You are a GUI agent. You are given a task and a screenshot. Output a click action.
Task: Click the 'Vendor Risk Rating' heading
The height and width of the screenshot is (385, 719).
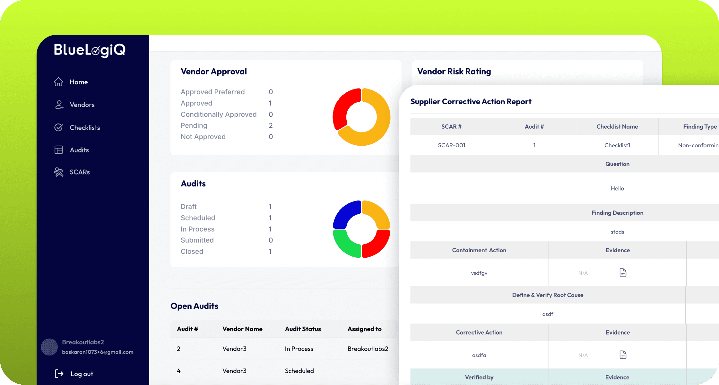pos(454,72)
